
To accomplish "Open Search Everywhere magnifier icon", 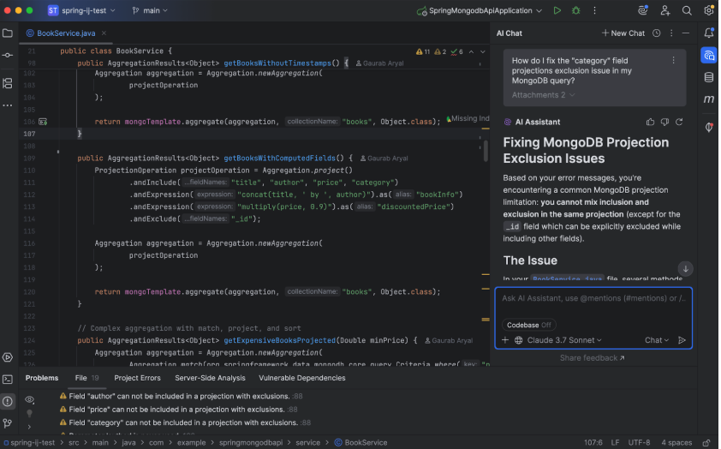I will pos(687,10).
